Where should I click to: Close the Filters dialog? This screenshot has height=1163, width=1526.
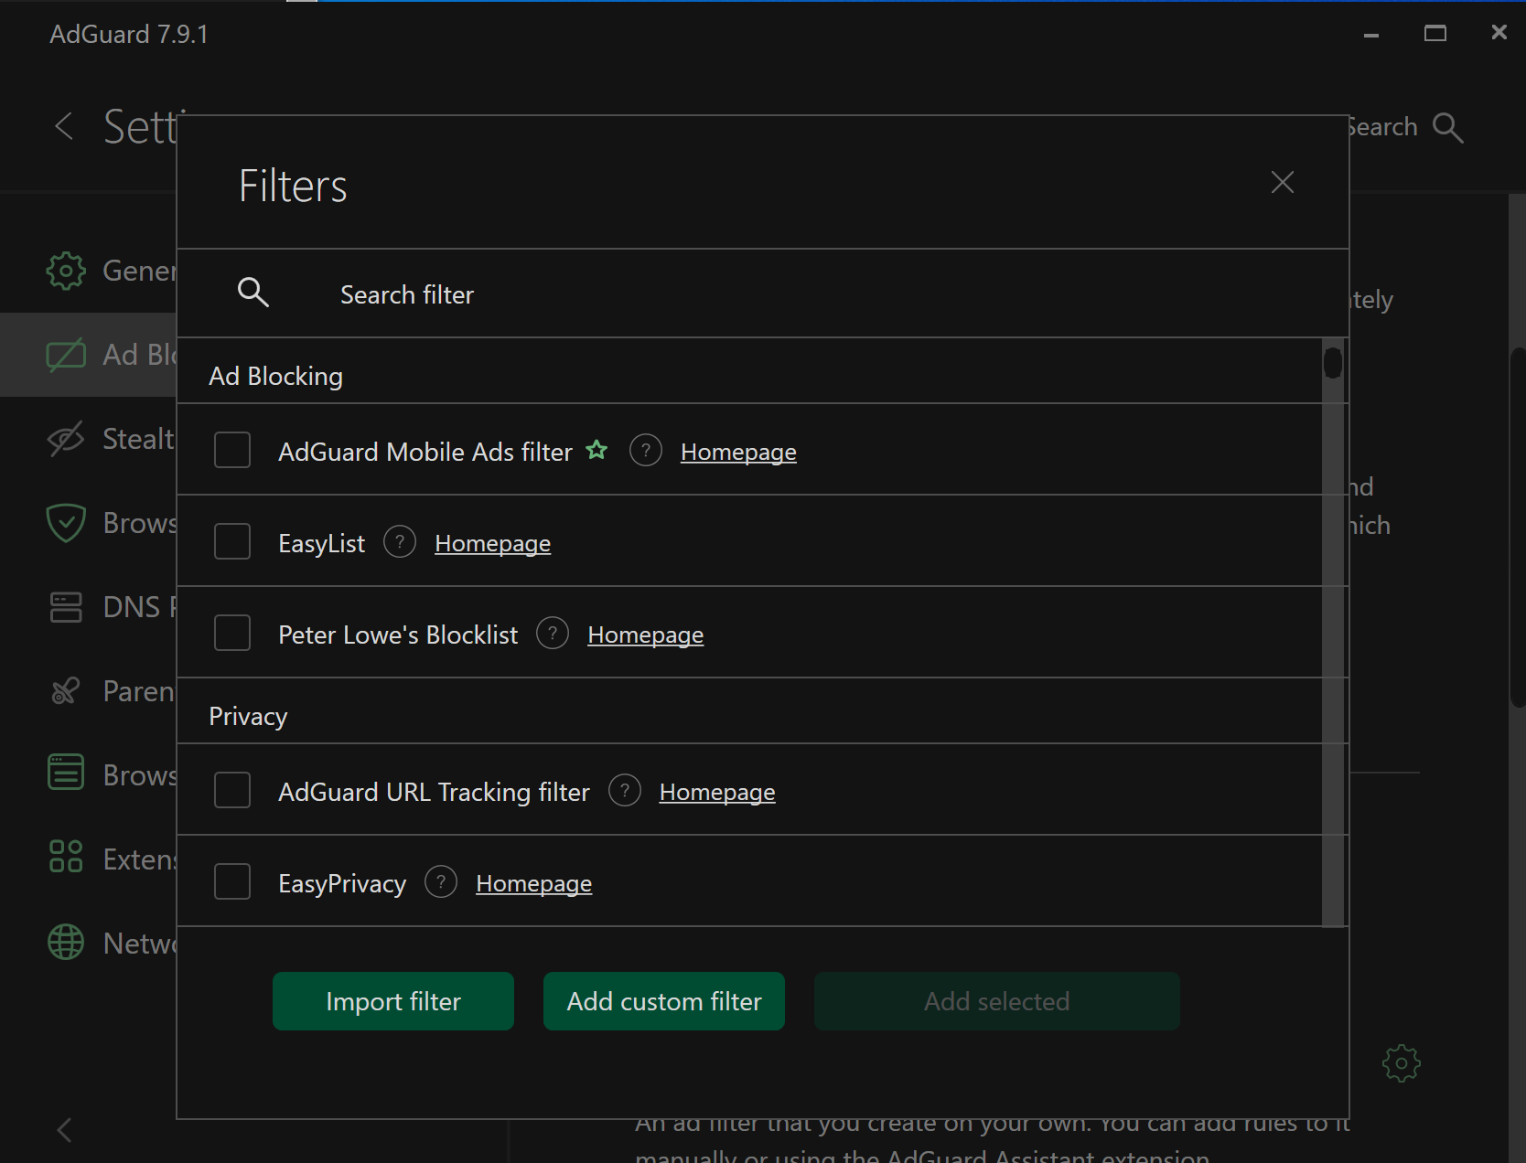1283,183
